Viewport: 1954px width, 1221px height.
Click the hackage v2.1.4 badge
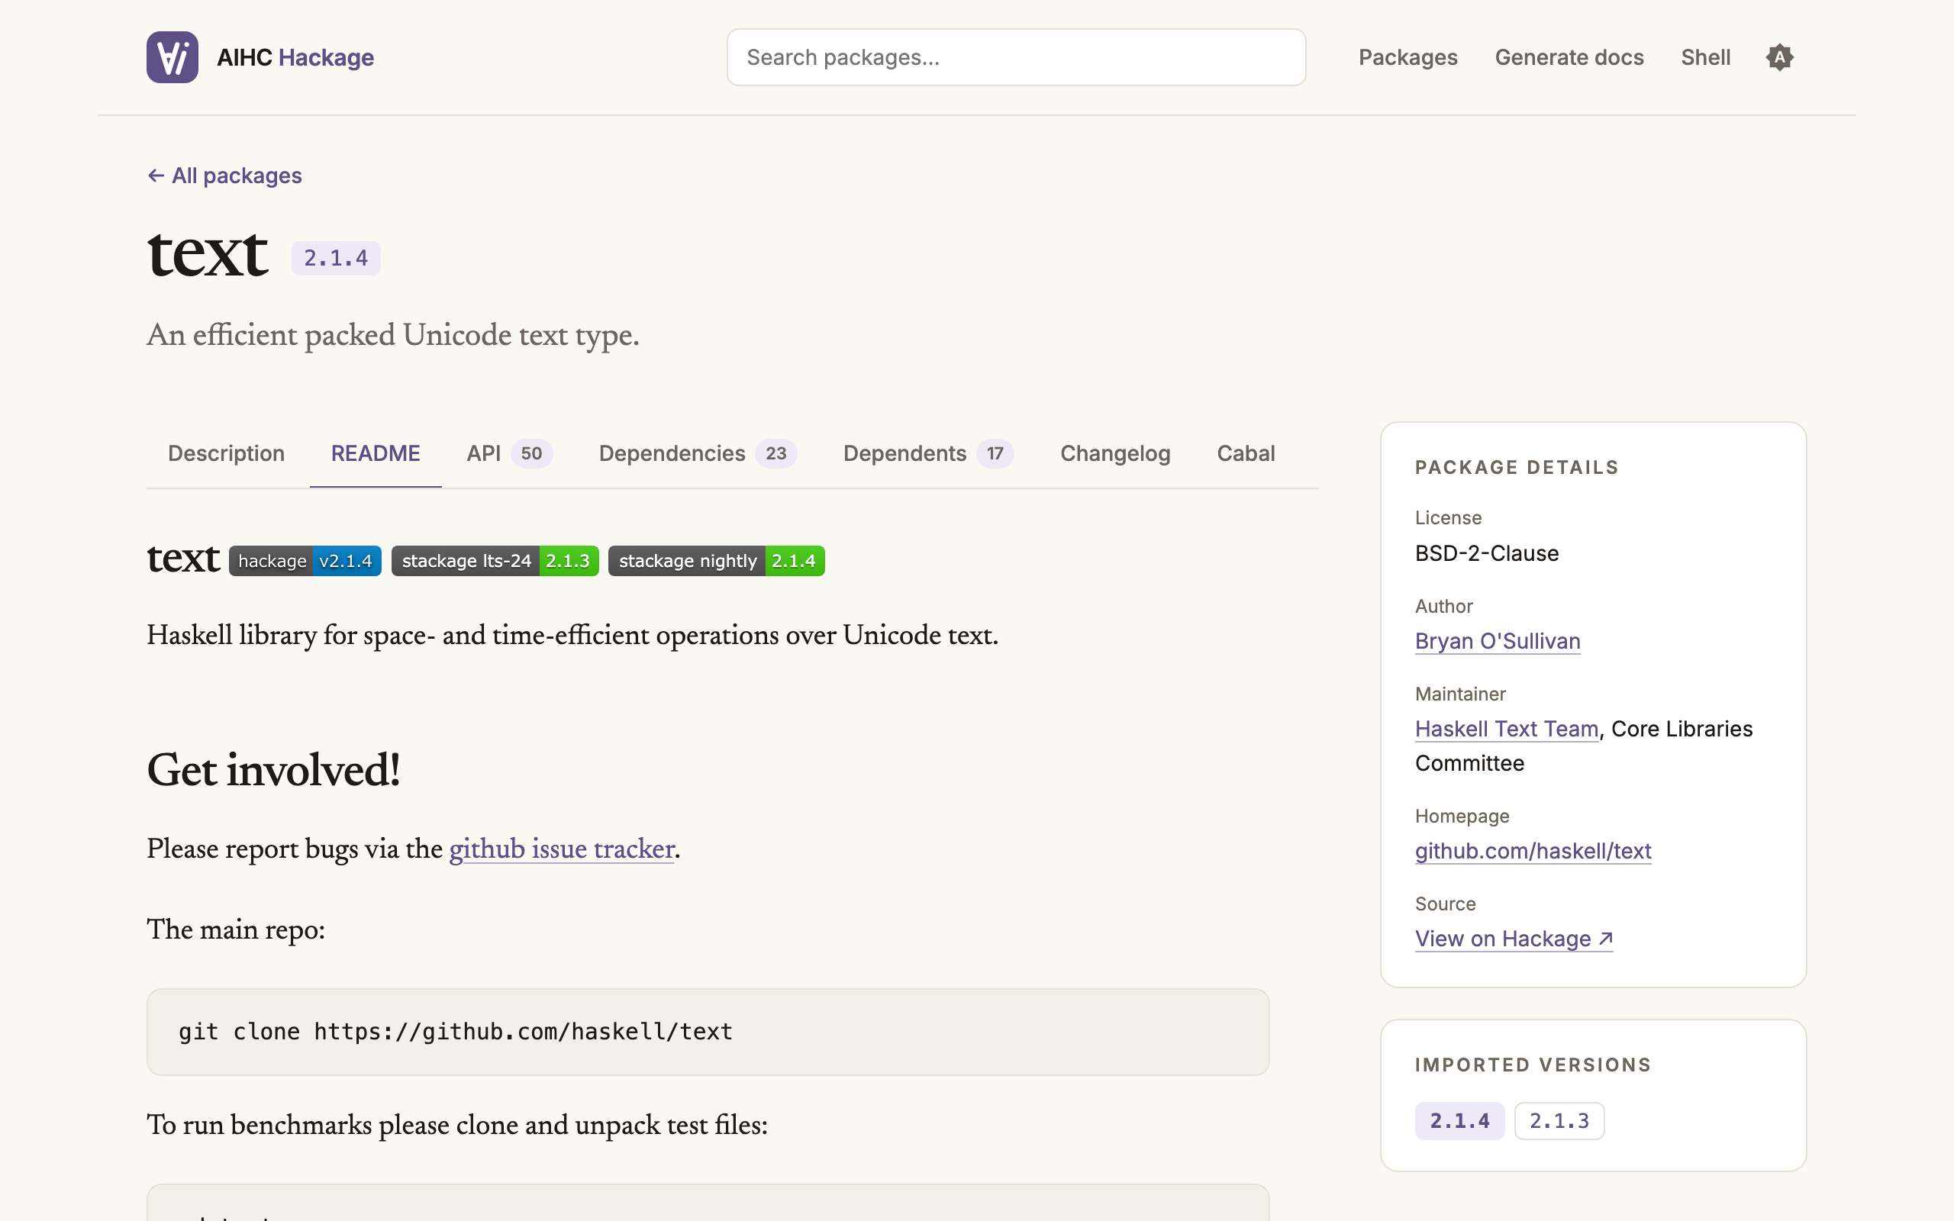[x=305, y=560]
